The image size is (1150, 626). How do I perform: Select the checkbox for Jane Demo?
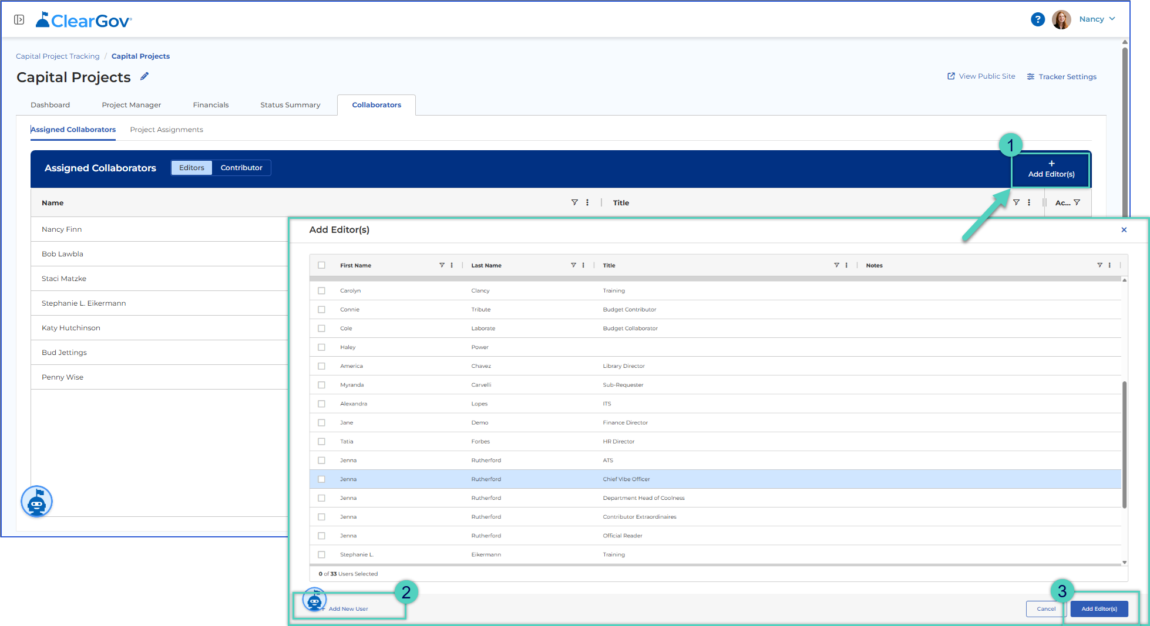tap(321, 422)
